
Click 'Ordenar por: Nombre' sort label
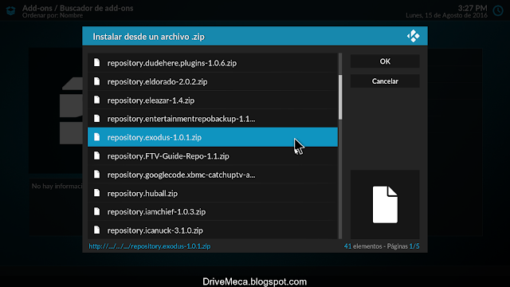[53, 15]
